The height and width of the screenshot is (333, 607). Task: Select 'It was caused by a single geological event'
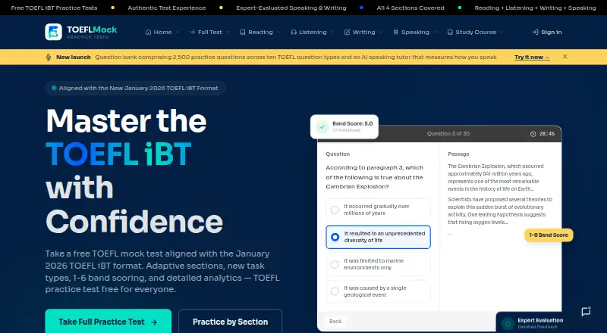(x=378, y=291)
